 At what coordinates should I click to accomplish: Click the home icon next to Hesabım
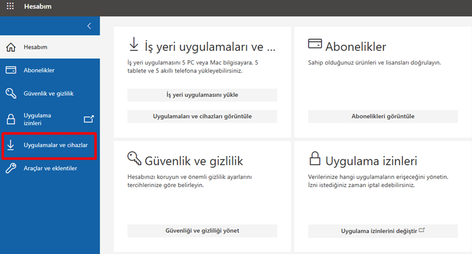pyautogui.click(x=11, y=47)
